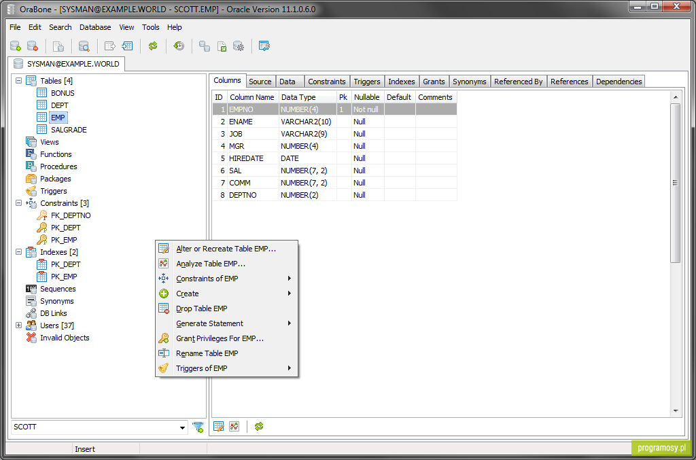This screenshot has width=696, height=460.
Task: Click the Synonyms node icon in tree
Action: click(x=31, y=301)
